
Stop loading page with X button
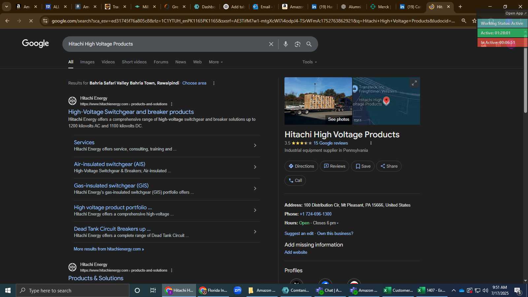[31, 21]
